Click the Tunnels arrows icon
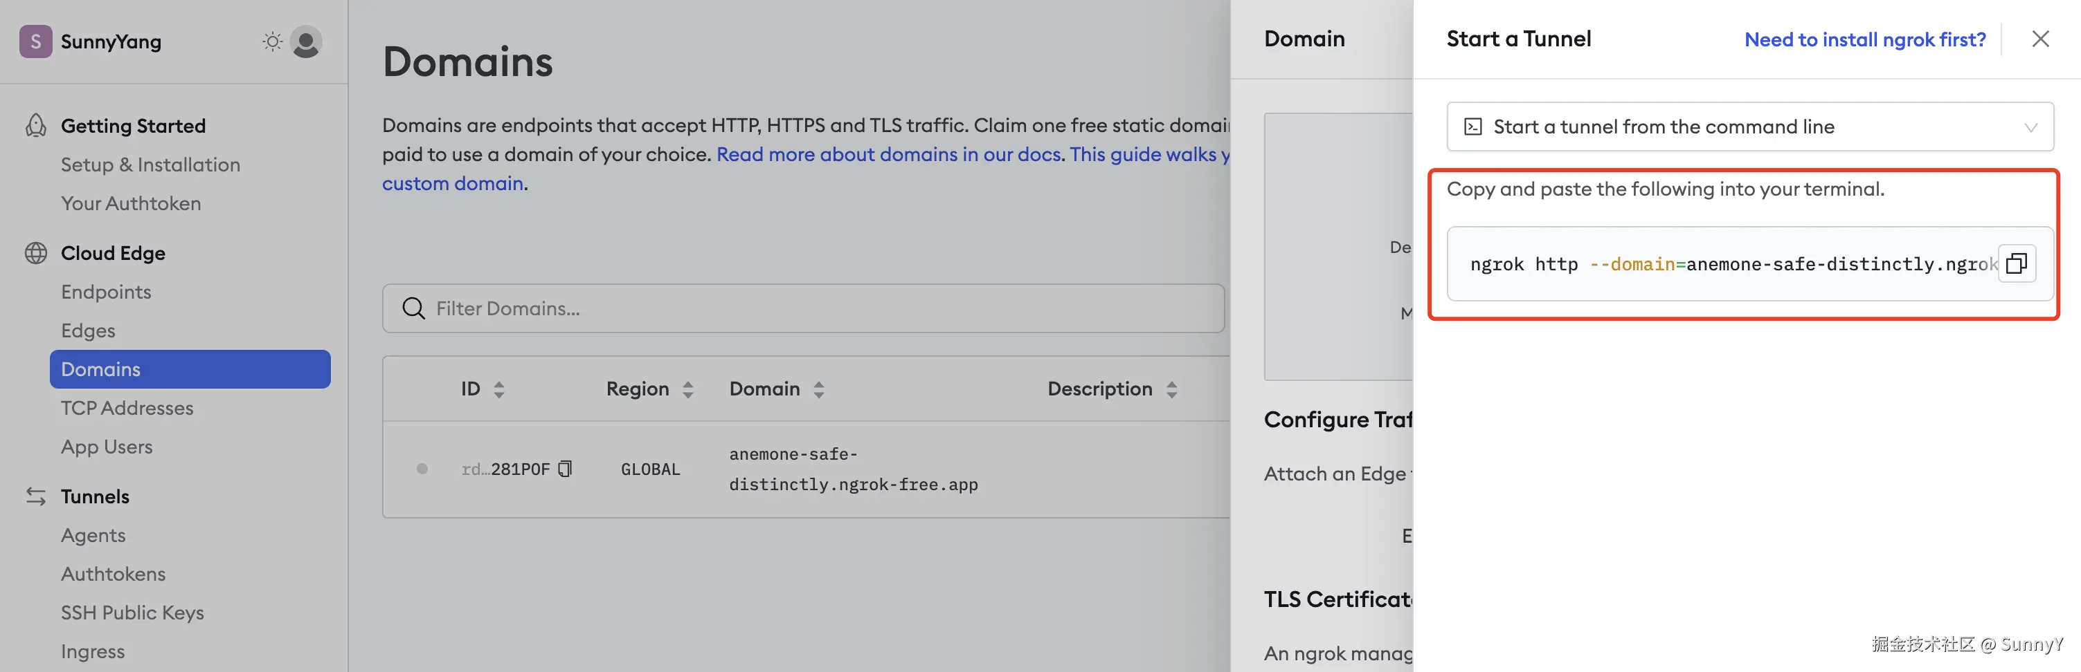The height and width of the screenshot is (672, 2081). coord(35,496)
